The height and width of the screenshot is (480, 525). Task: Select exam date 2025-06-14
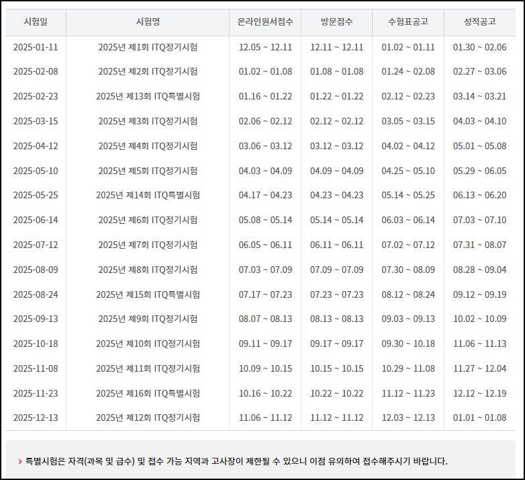click(x=36, y=221)
